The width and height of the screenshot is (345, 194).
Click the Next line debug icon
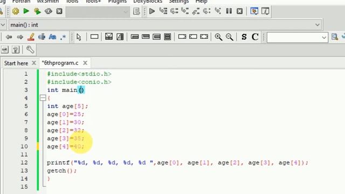[x=174, y=11]
